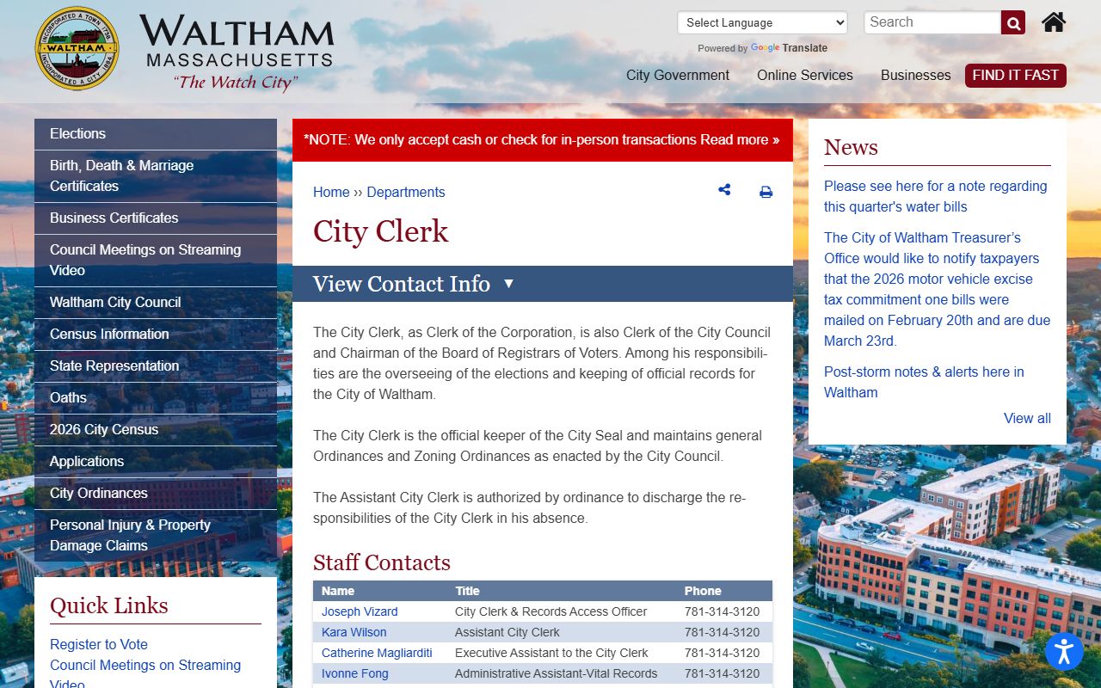Open City Ordinances sidebar item

point(156,494)
